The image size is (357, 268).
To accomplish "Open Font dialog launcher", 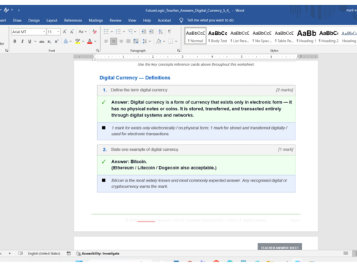I will pos(98,51).
